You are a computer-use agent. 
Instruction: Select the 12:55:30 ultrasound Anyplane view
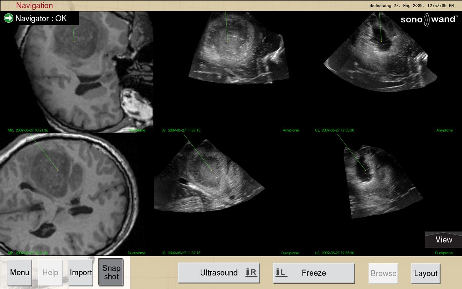click(x=384, y=72)
